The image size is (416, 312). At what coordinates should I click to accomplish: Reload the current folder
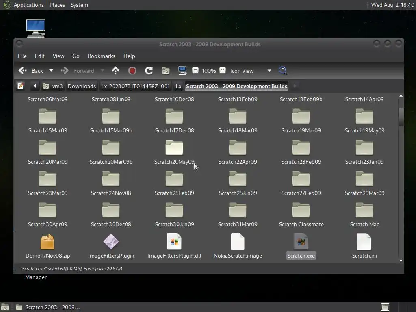pyautogui.click(x=149, y=71)
